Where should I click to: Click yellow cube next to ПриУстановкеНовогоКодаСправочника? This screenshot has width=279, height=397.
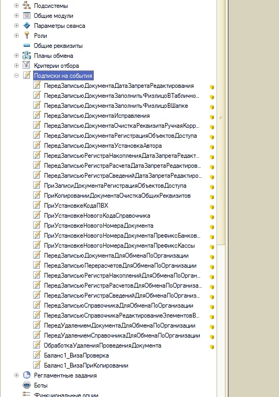pyautogui.click(x=212, y=217)
